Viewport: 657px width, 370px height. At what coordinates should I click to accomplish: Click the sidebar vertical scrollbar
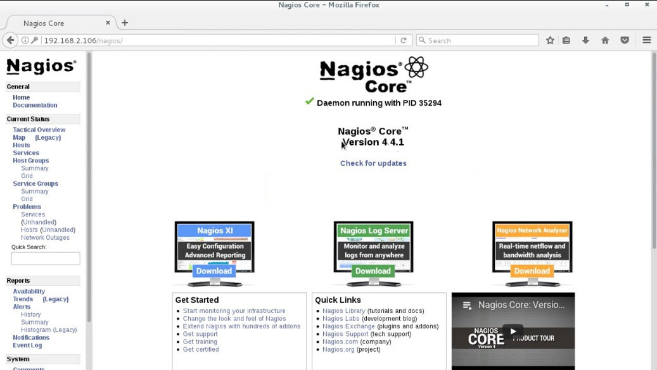pos(89,187)
